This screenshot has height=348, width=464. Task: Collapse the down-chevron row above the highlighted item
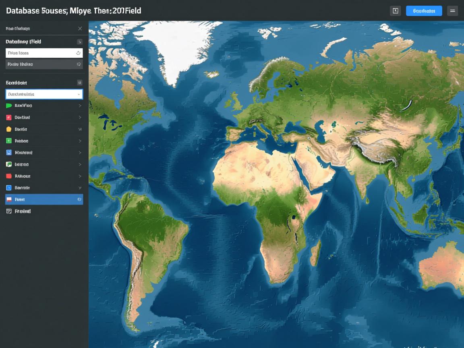click(80, 188)
